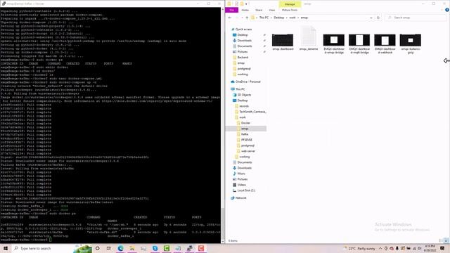This screenshot has height=253, width=450.
Task: Open Explorer help icon
Action: [x=447, y=10]
